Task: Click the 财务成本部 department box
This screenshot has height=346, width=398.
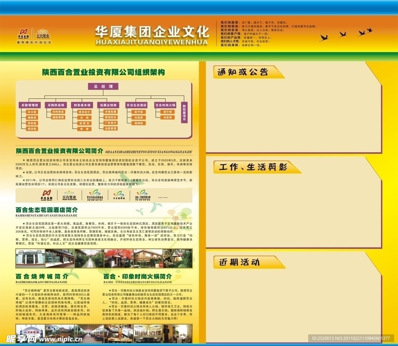Action: 82,105
